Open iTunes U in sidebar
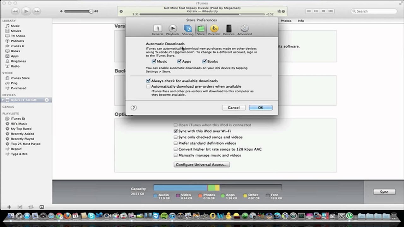 (17, 46)
